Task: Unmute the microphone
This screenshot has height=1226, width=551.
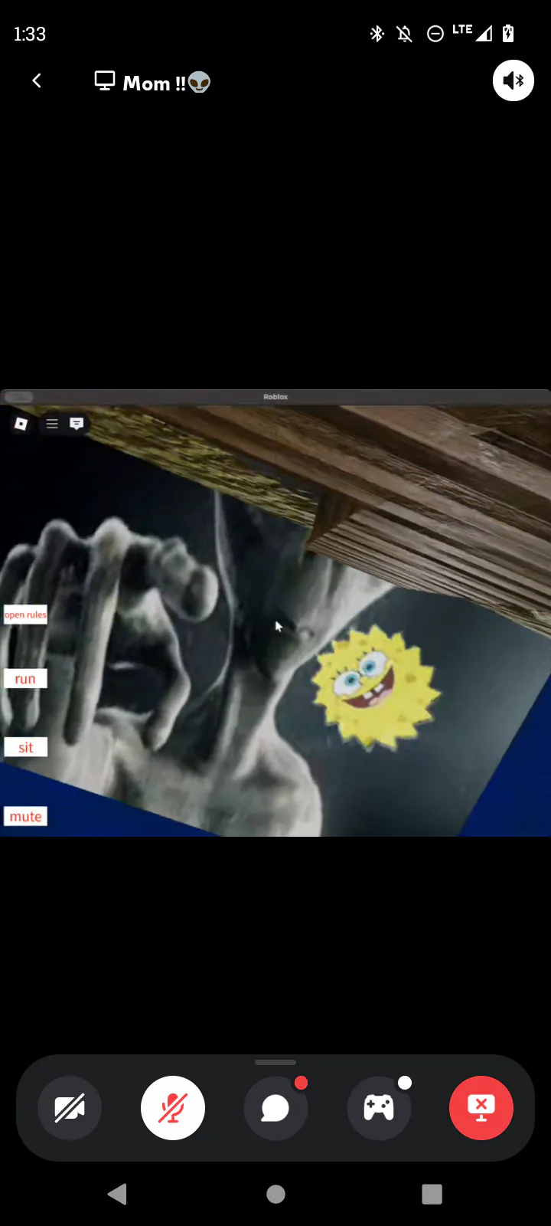Action: click(x=173, y=1108)
